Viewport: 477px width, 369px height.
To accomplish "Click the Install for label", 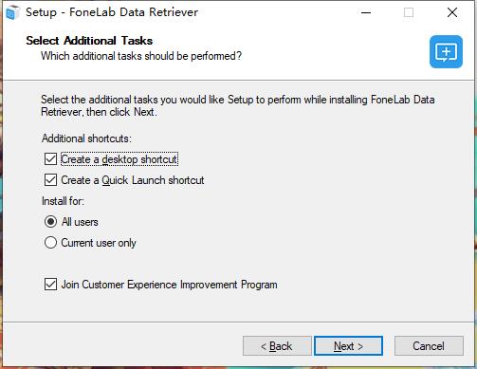I will [x=63, y=201].
